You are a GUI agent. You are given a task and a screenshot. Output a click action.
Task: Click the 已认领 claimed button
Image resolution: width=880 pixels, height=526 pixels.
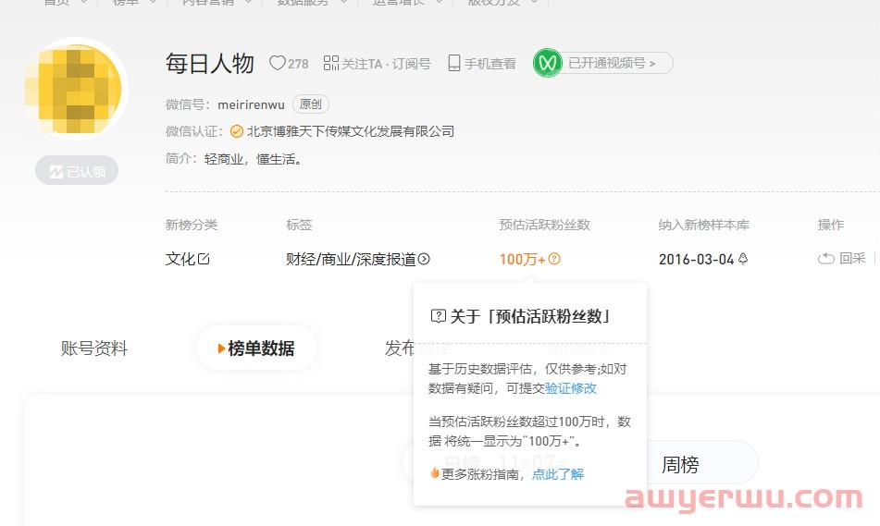tap(77, 171)
